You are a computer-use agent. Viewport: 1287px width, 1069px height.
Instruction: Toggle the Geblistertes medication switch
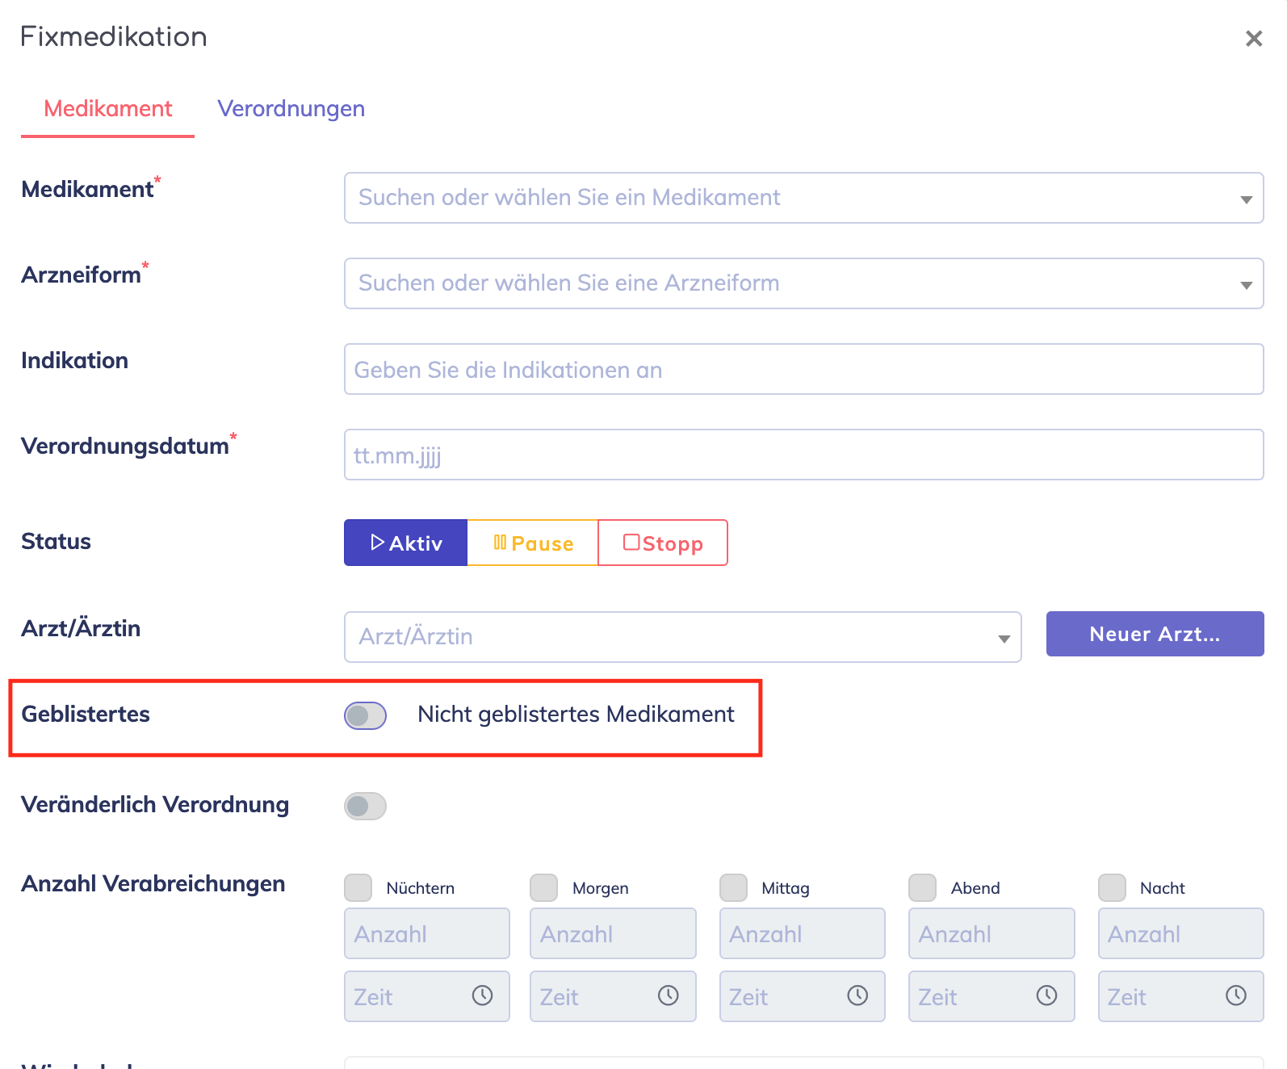[x=365, y=715]
